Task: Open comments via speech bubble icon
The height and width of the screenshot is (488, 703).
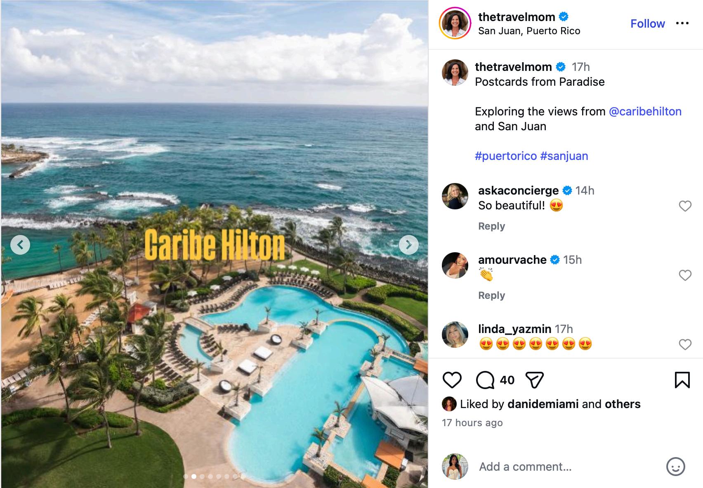Action: coord(485,380)
